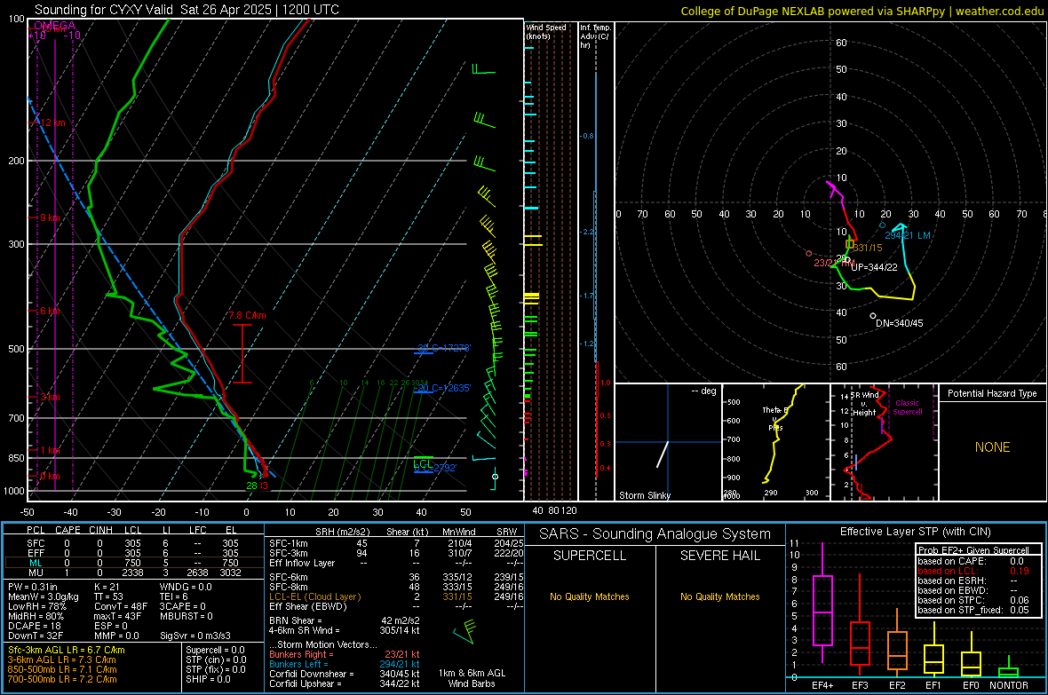Click the Storm Slinky panel label
Viewport: 1048px width, 695px height.
644,495
